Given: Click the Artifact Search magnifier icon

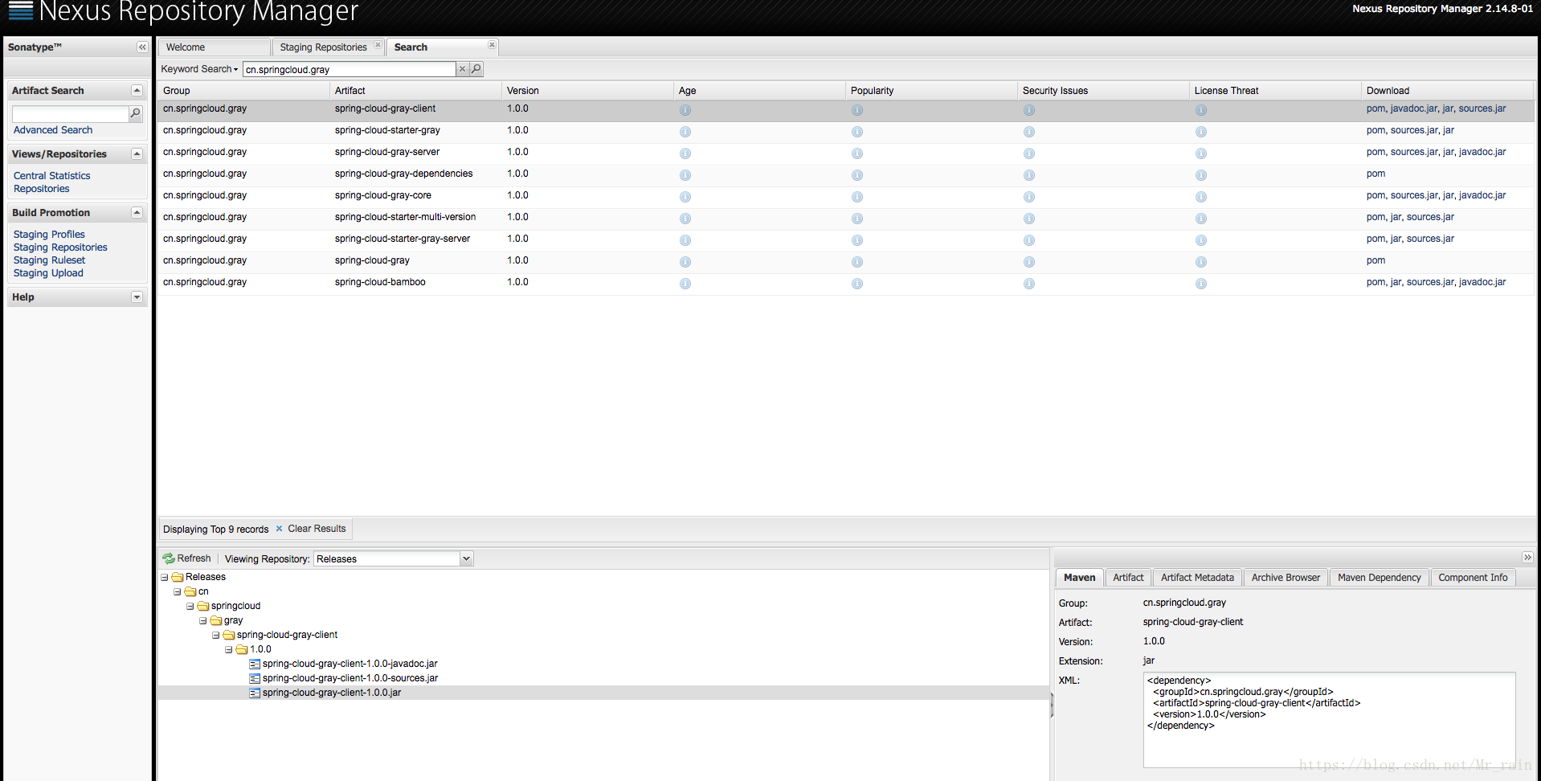Looking at the screenshot, I should 136,114.
